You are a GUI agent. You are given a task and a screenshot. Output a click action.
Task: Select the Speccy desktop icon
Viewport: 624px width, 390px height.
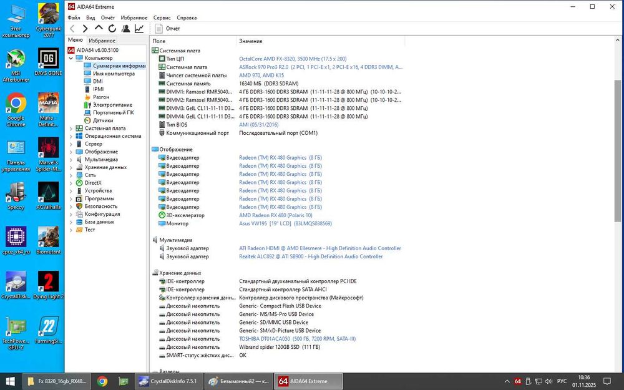coord(16,196)
